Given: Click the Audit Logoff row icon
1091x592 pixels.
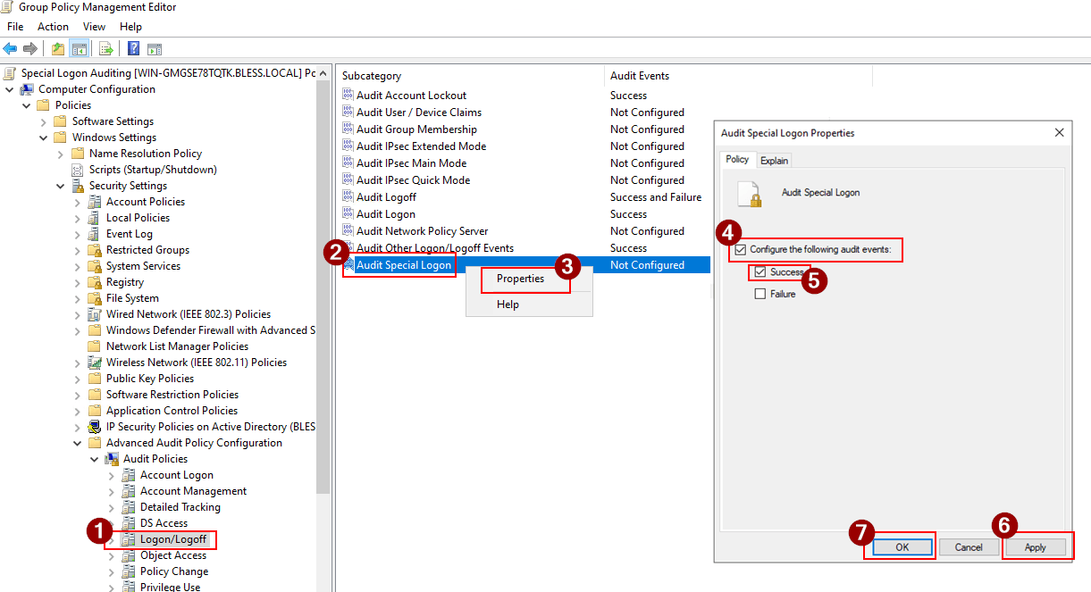Looking at the screenshot, I should point(348,197).
